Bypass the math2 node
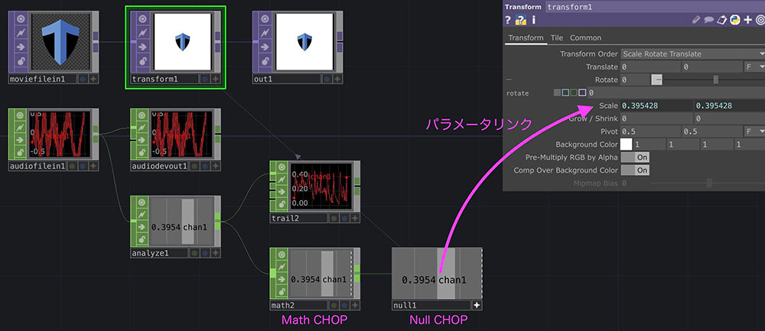 point(282,279)
